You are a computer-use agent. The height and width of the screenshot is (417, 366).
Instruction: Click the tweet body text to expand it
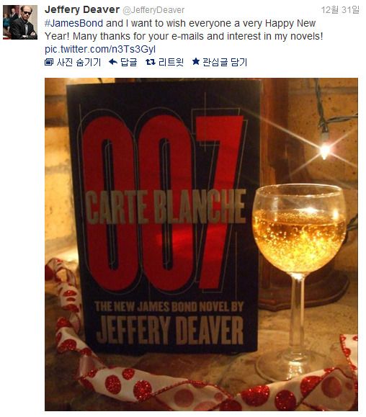[184, 30]
